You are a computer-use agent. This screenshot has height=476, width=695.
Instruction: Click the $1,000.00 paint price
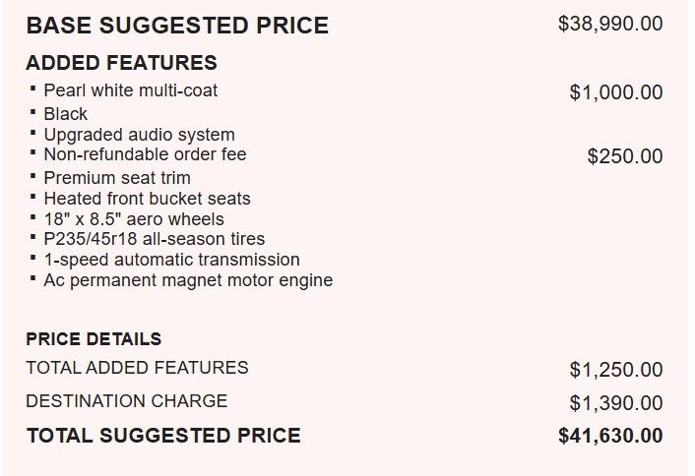click(616, 92)
